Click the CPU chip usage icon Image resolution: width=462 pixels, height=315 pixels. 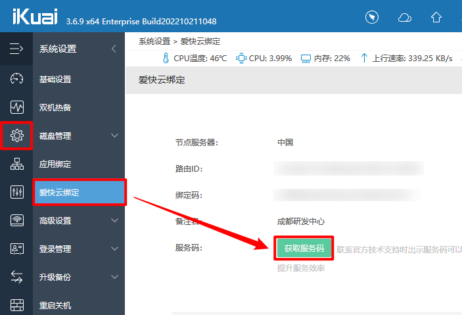(241, 58)
